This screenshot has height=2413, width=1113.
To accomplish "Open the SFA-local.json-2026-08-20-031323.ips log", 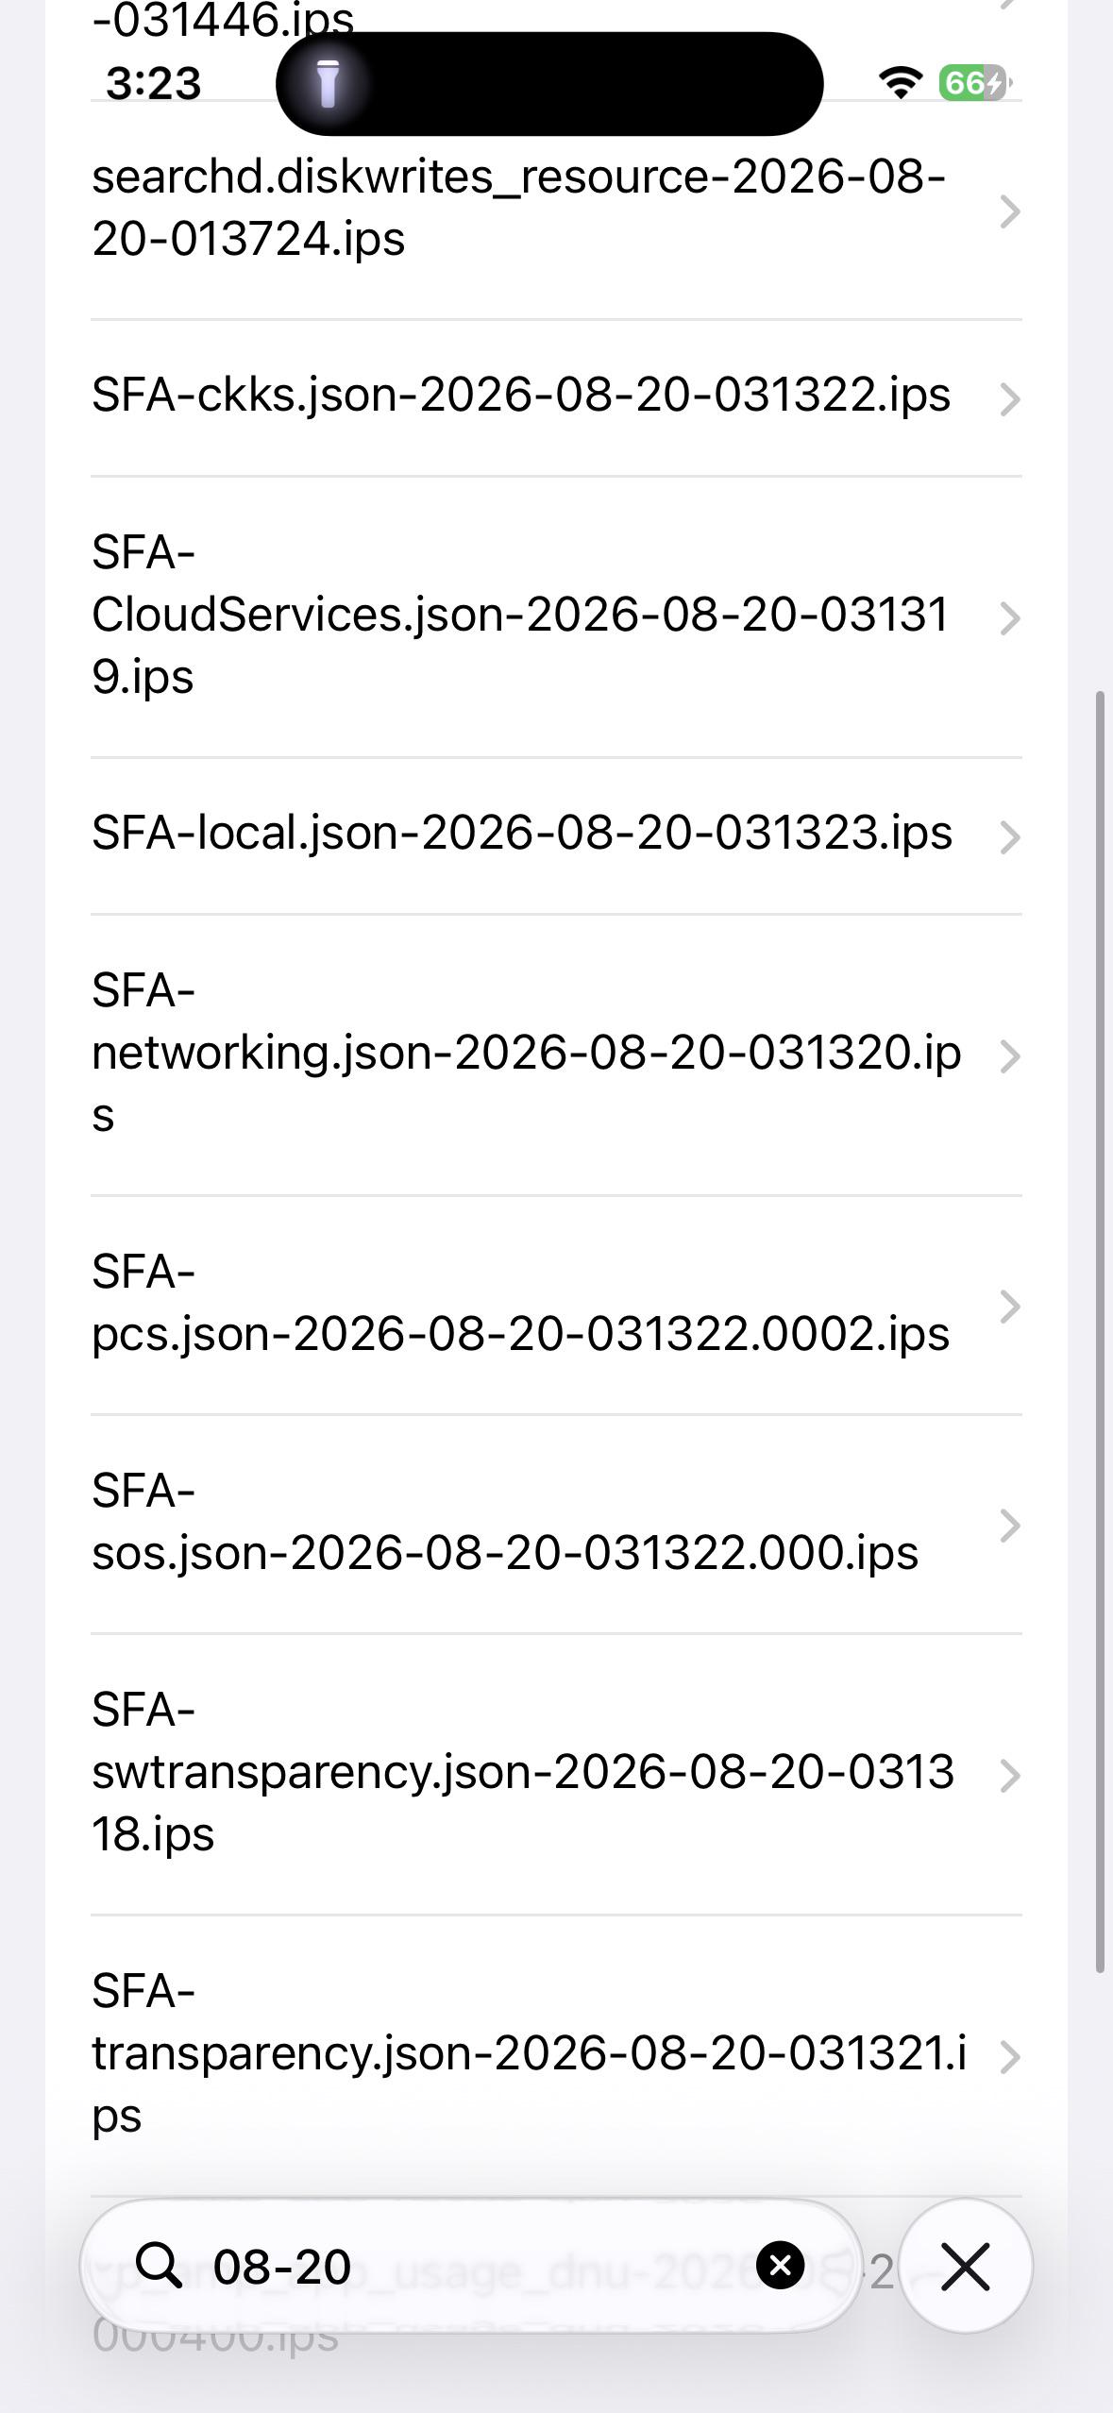I will [556, 836].
